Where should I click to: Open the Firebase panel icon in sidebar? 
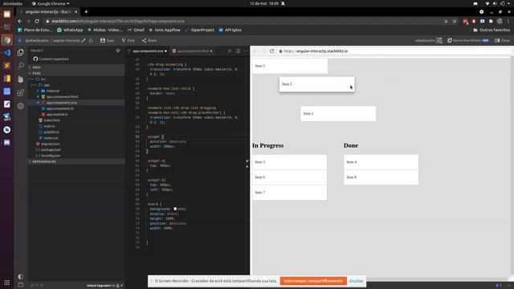20,79
